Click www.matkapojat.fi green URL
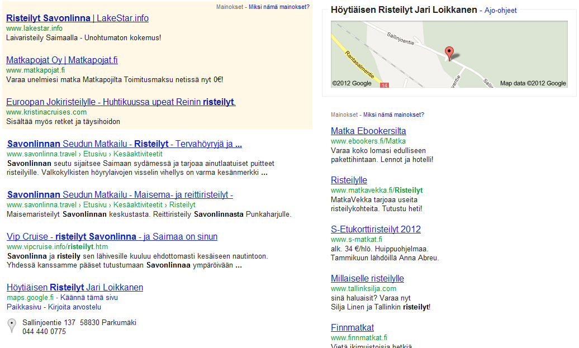 coord(35,70)
